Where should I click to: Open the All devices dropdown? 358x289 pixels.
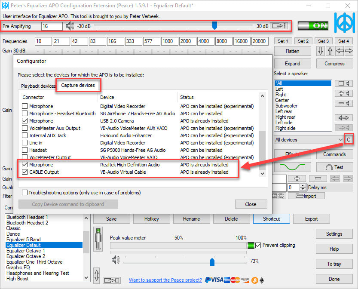[x=309, y=140]
